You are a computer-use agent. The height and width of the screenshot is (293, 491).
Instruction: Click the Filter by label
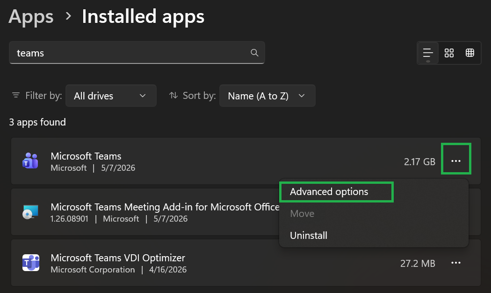coord(43,96)
